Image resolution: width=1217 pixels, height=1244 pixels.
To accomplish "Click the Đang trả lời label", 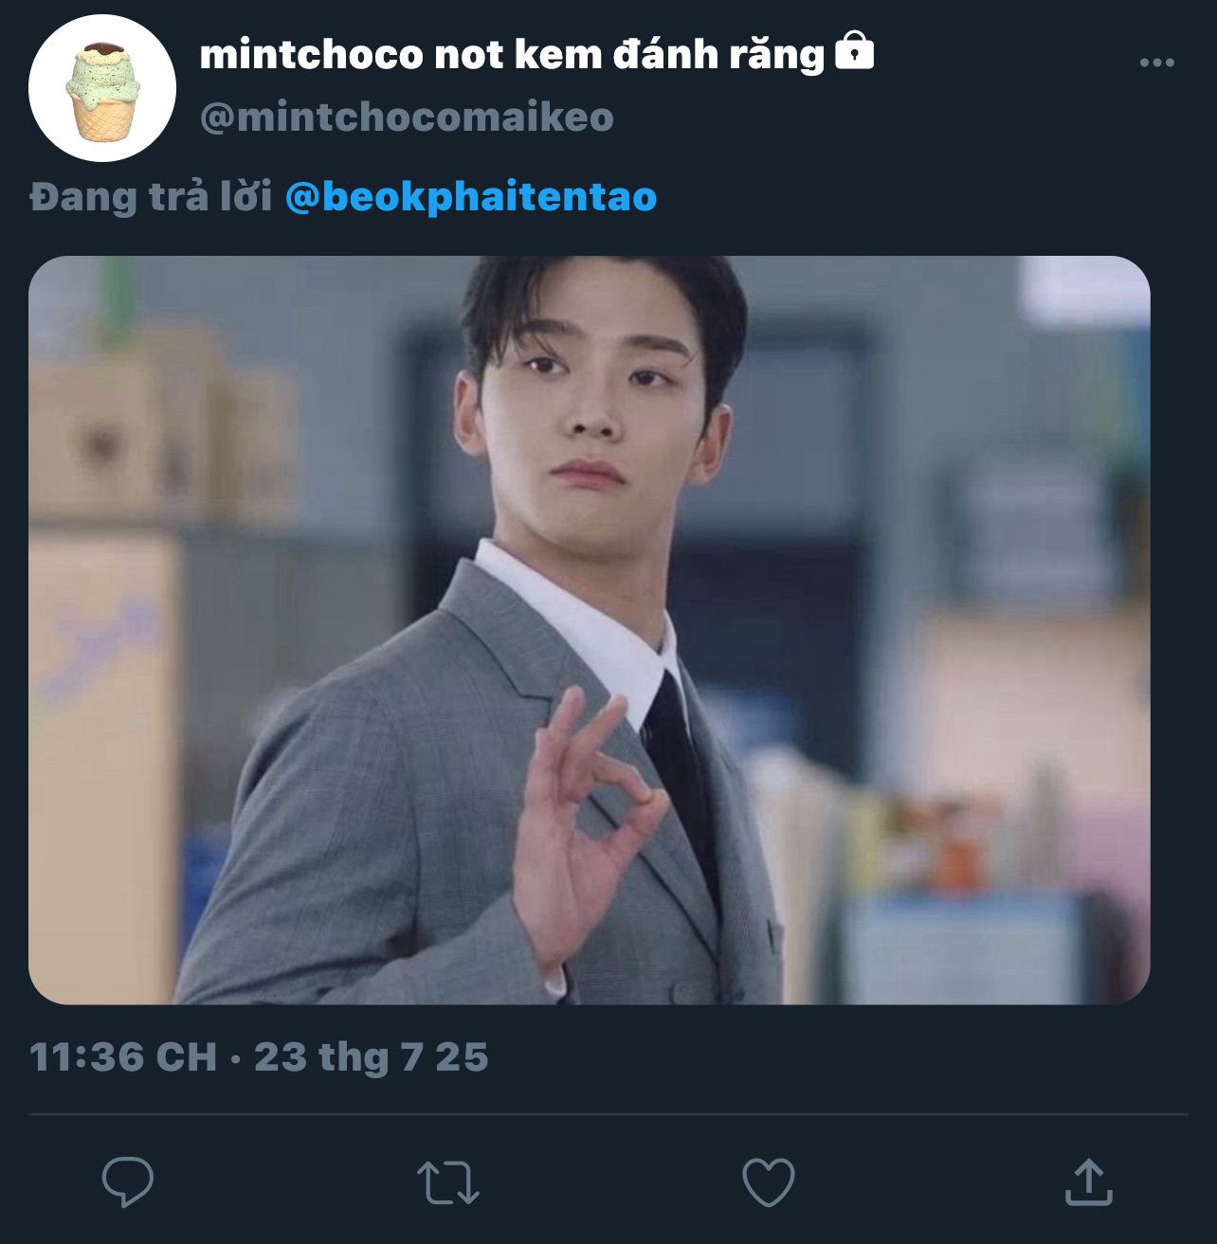I will point(151,197).
